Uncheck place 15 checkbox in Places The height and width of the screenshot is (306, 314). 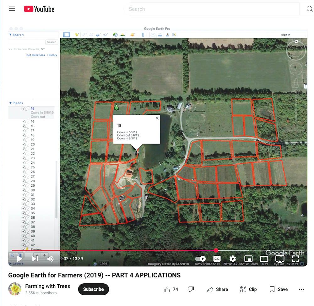23,109
